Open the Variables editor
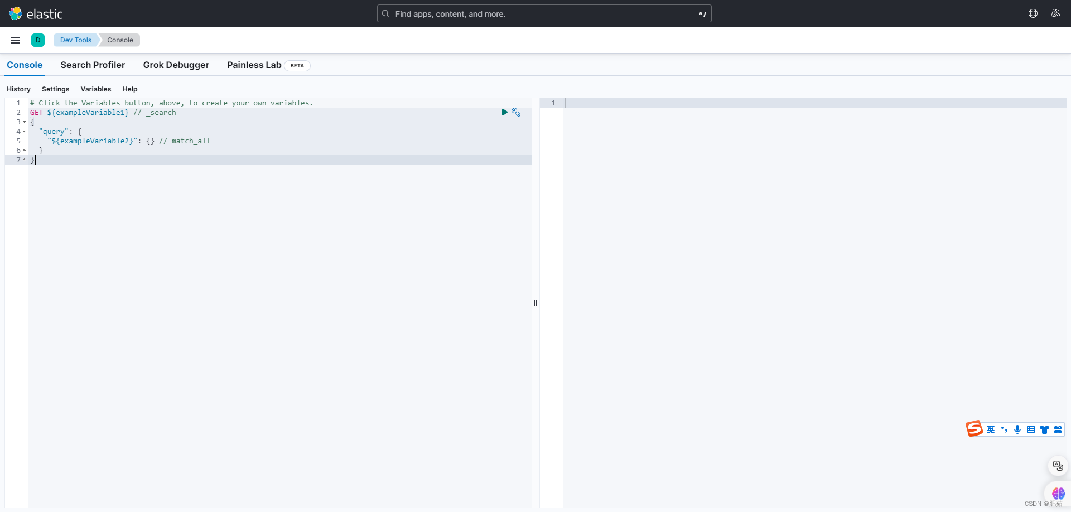 (x=96, y=89)
